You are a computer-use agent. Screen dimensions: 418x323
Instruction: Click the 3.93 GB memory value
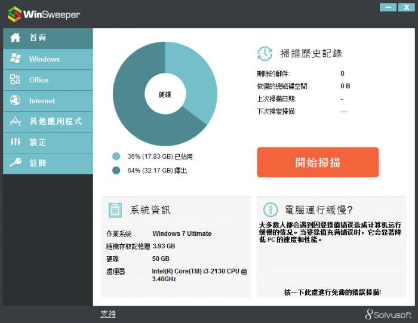tap(164, 246)
